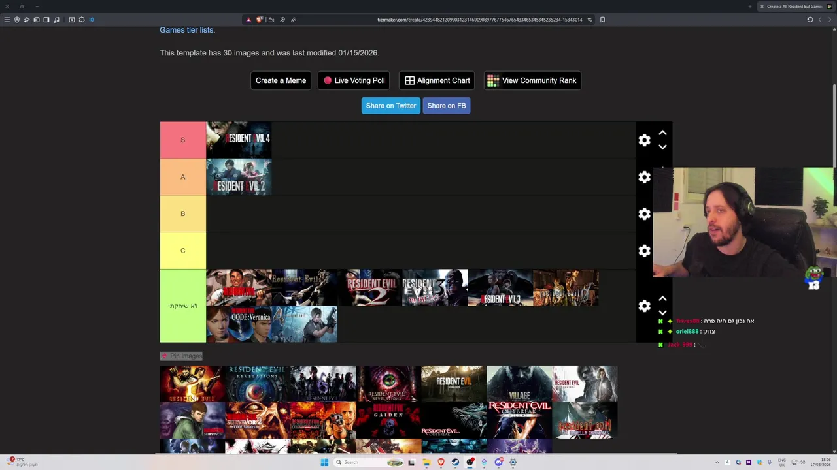Toggle the tab audio speaker icon
837x470 pixels.
(x=92, y=20)
